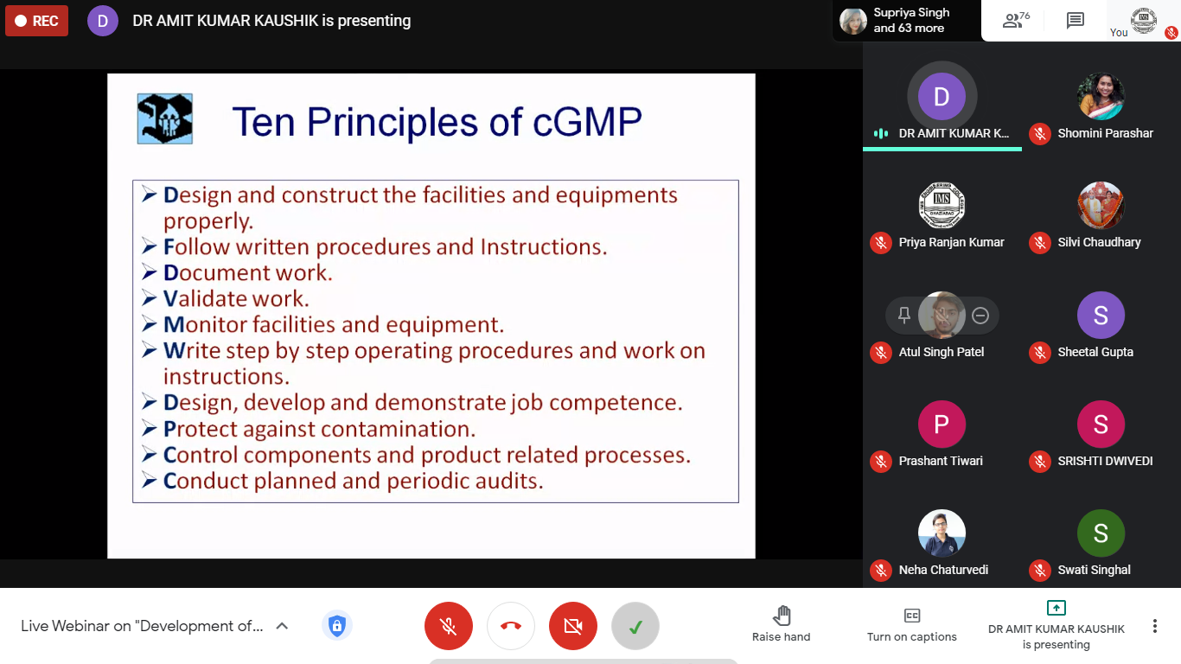Screen dimensions: 1181x664
Task: Select the REC recording indicator
Action: [36, 21]
